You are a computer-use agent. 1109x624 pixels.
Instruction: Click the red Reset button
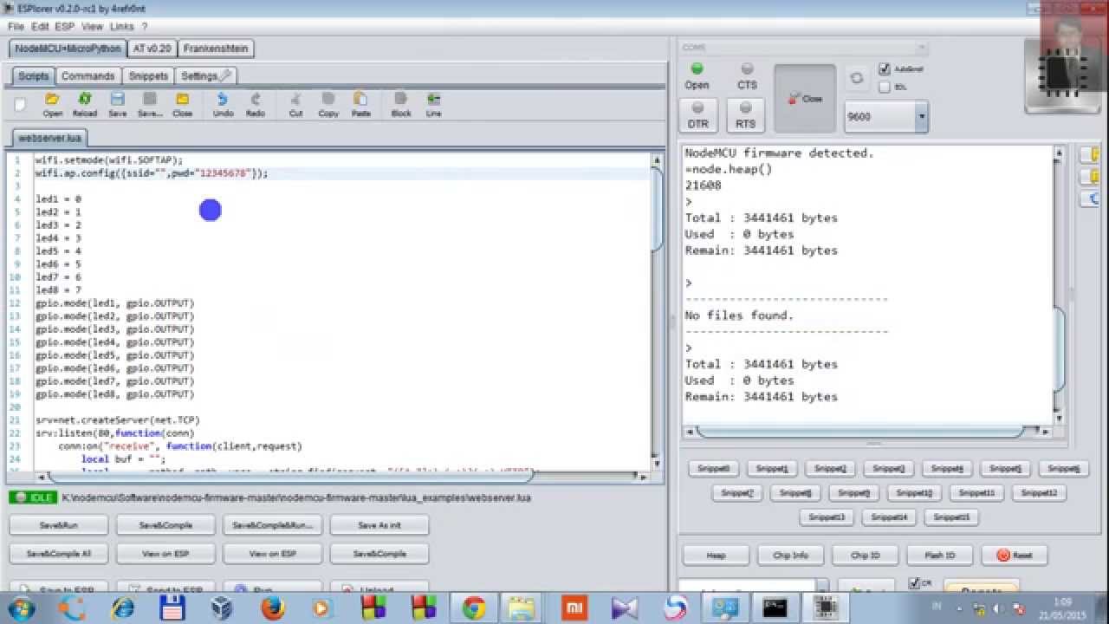(x=1014, y=556)
